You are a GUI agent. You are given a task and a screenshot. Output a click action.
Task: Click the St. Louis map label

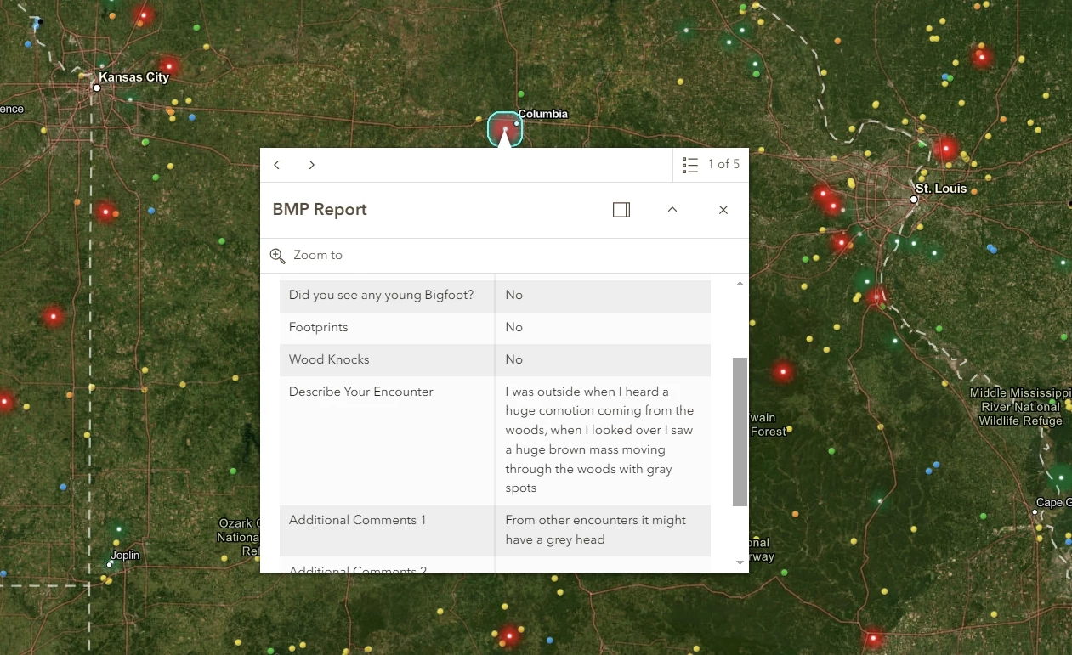(941, 188)
